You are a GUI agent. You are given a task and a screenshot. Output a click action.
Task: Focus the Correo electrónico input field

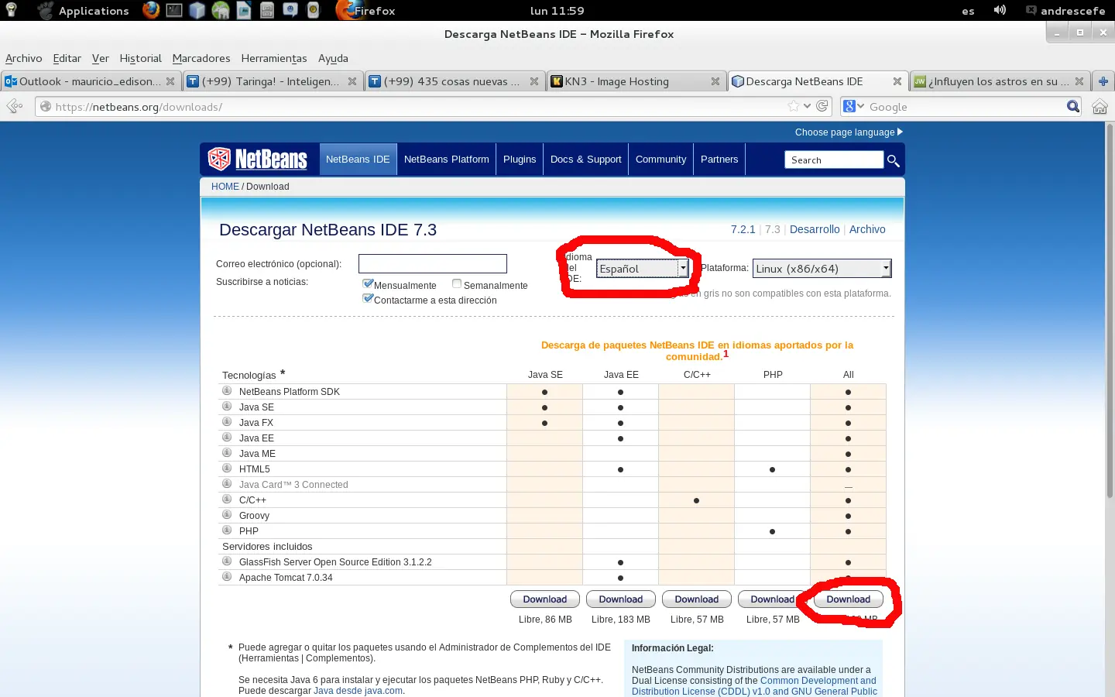(x=433, y=264)
